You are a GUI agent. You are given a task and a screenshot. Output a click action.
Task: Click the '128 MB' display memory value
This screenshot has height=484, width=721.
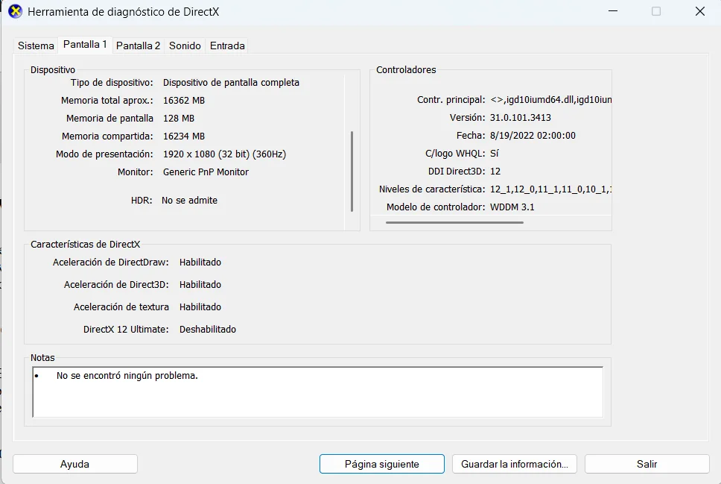179,119
